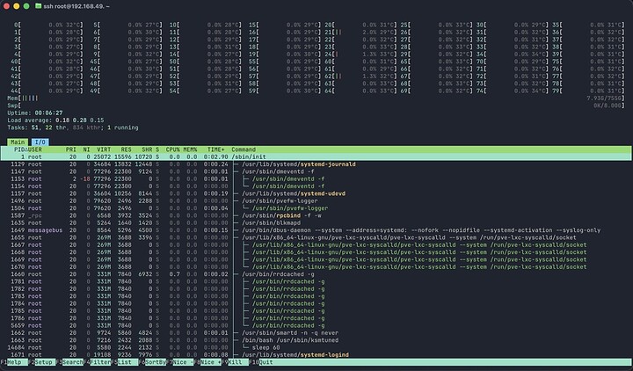This screenshot has width=633, height=371.
Task: Sort by VIRT column header
Action: coord(104,149)
